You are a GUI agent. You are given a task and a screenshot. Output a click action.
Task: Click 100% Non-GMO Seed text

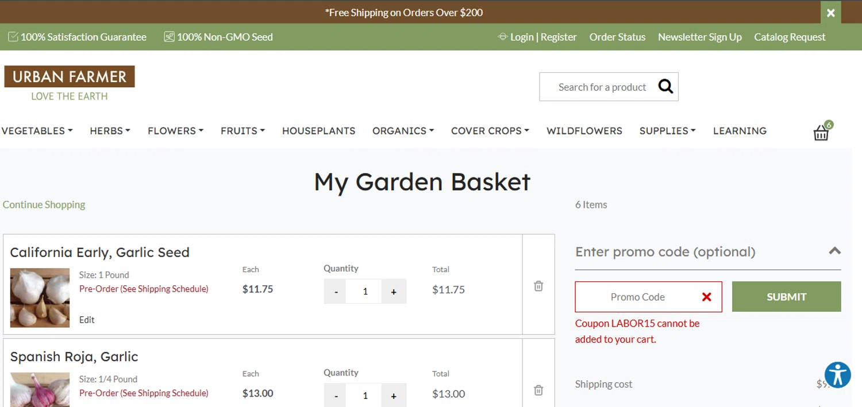point(225,37)
